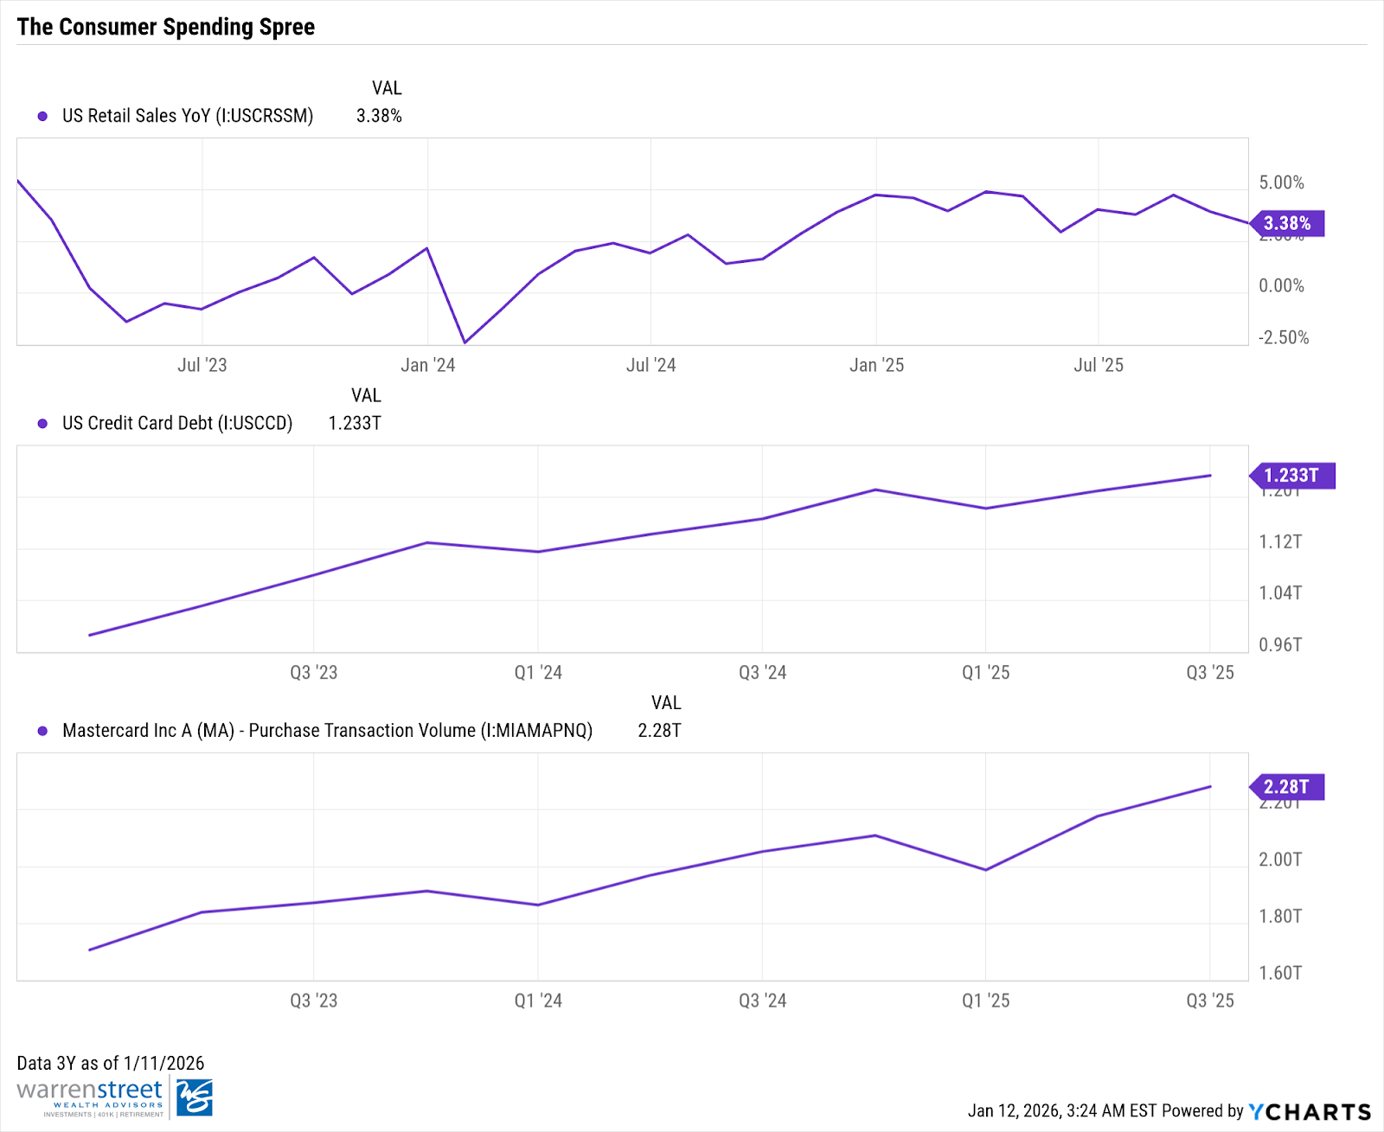Viewport: 1384px width, 1132px height.
Task: Click the 3.38% value flag on retail chart
Action: point(1287,223)
